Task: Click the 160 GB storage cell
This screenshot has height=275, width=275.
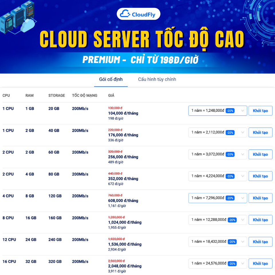Action: click(55, 218)
